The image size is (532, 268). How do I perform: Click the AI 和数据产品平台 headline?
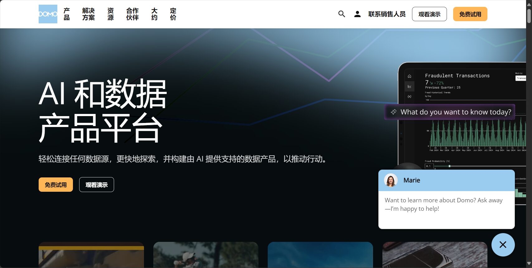pyautogui.click(x=103, y=110)
